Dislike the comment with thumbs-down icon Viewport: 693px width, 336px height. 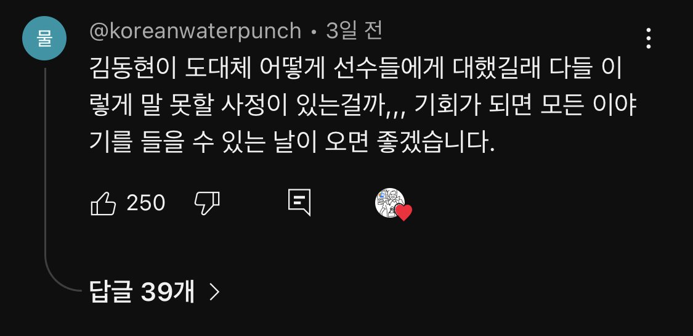pos(207,203)
